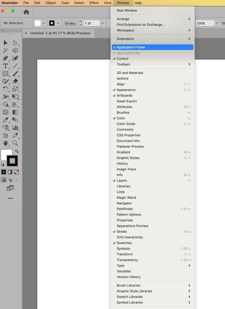This screenshot has height=309, width=225.
Task: Change screen mode icon
Action: pos(10,188)
